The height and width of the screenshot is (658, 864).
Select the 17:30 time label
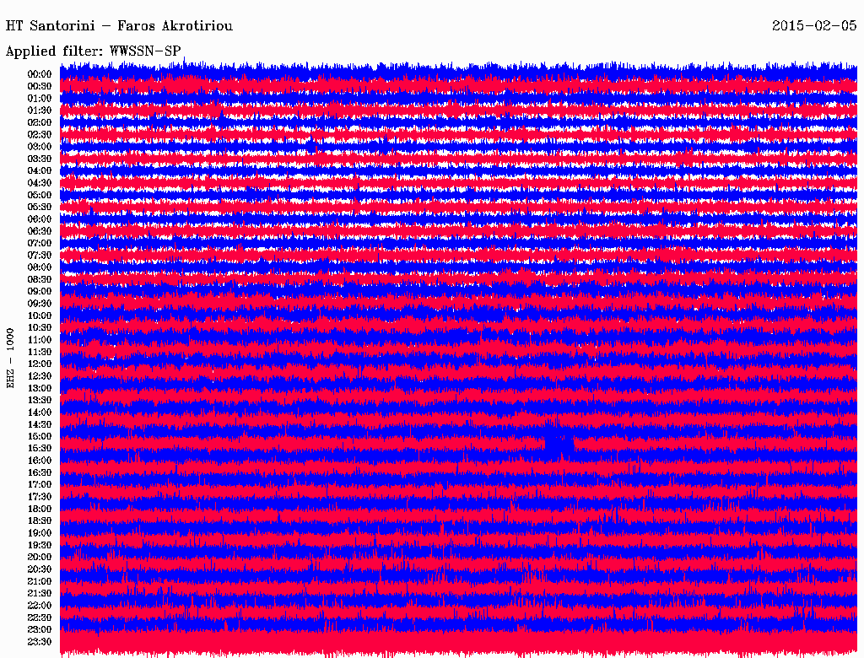(x=39, y=497)
